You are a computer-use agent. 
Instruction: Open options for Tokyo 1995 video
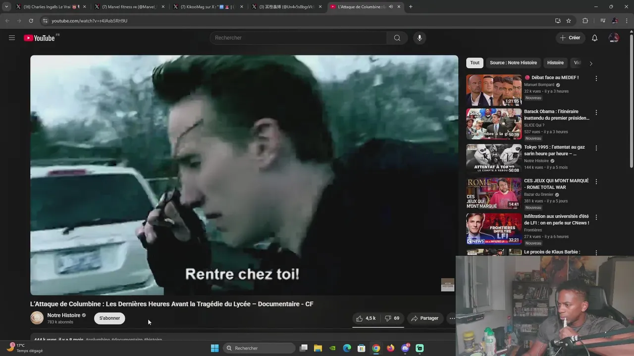point(596,148)
